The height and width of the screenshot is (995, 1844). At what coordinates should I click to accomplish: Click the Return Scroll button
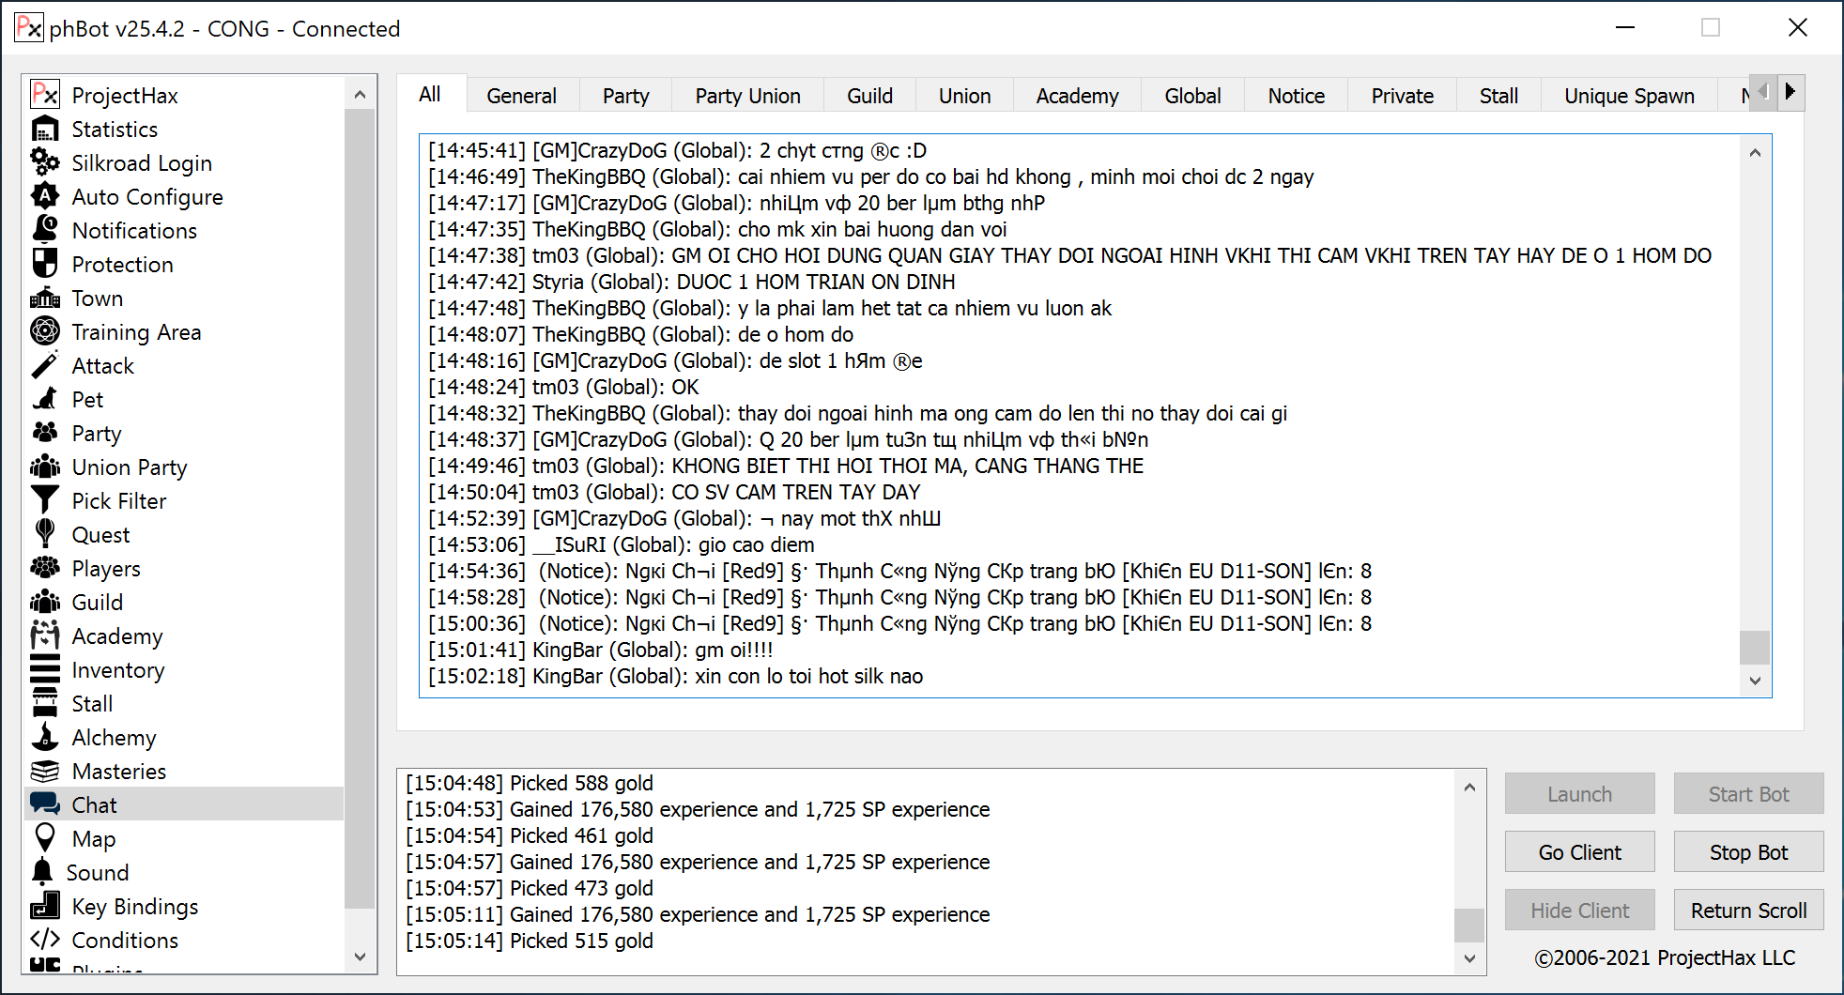pyautogui.click(x=1748, y=911)
